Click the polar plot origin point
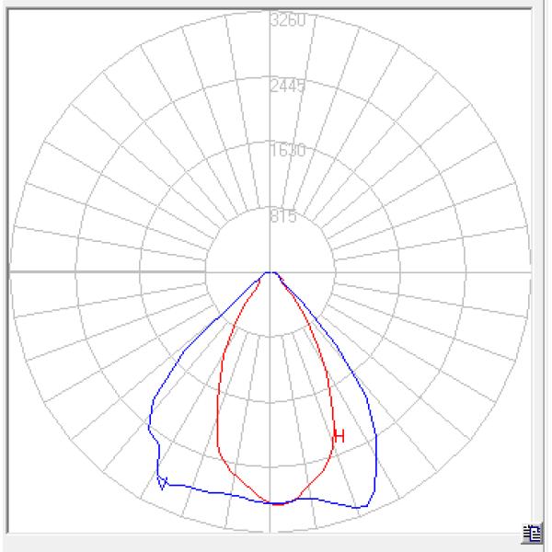 (270, 272)
